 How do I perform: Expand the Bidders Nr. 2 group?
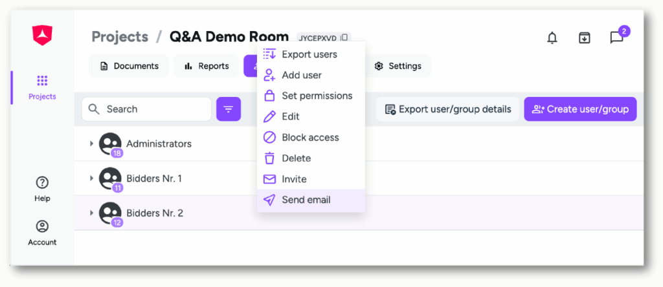click(91, 213)
